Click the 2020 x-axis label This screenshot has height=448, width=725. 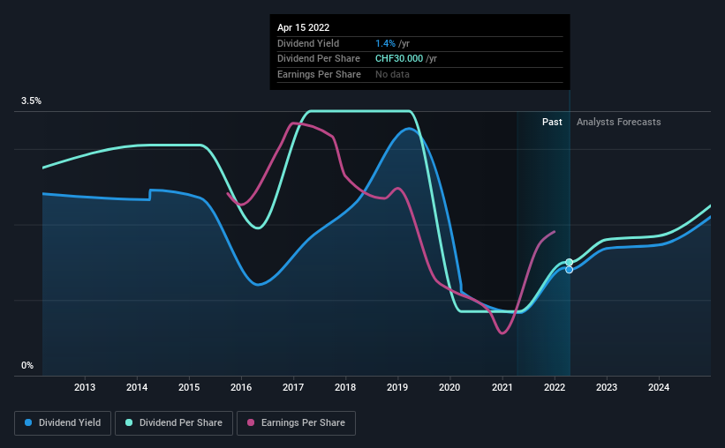pyautogui.click(x=449, y=387)
